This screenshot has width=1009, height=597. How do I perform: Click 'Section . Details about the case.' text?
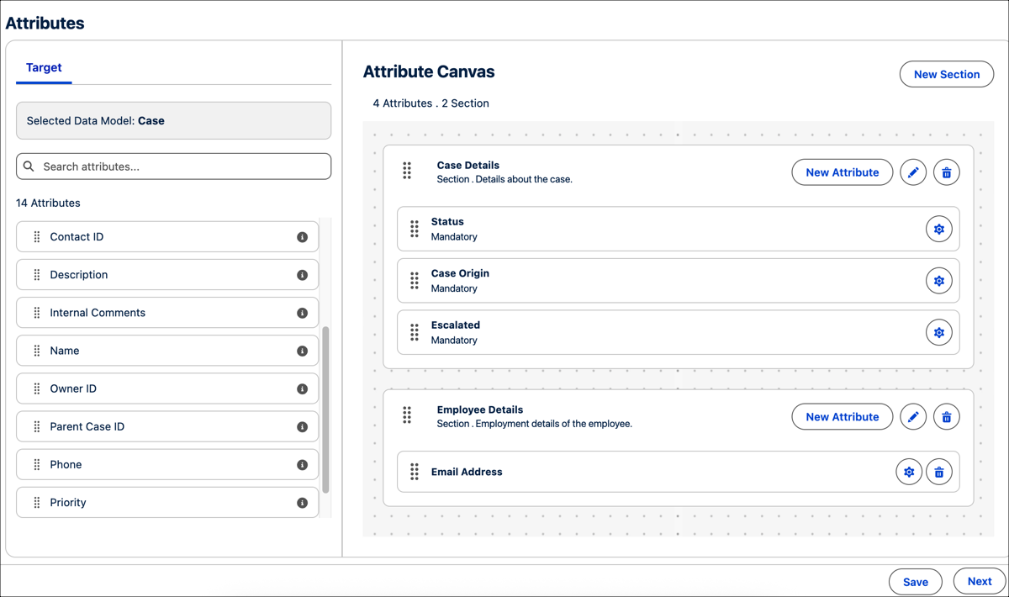[x=504, y=179]
